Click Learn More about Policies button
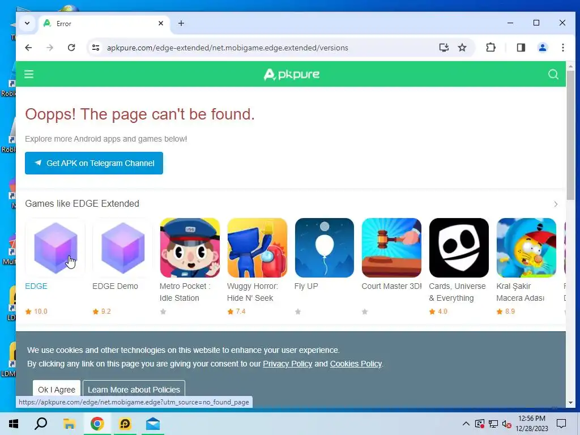The image size is (580, 435). tap(134, 390)
